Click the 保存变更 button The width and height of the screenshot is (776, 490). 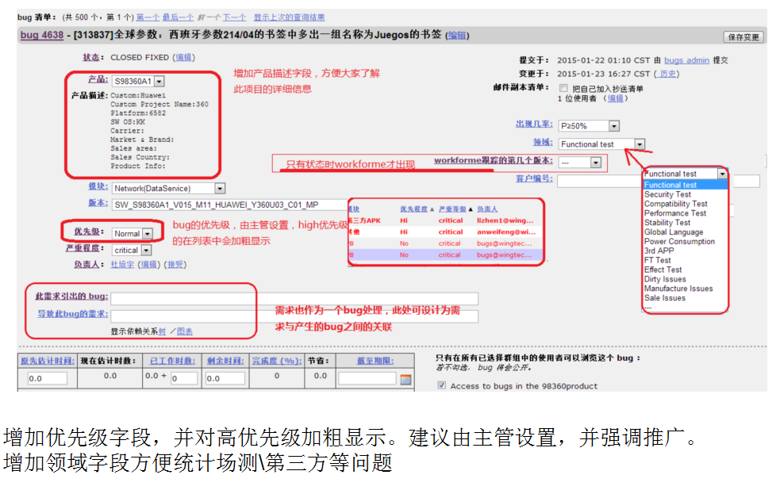point(743,36)
